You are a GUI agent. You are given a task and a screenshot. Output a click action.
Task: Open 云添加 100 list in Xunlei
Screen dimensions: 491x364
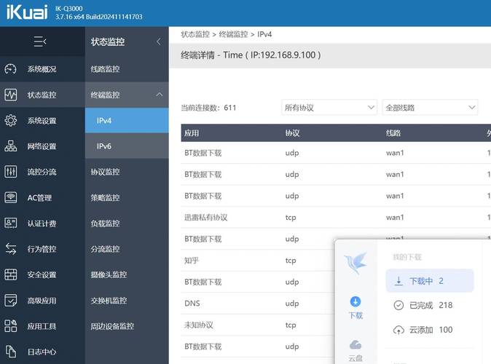[430, 330]
